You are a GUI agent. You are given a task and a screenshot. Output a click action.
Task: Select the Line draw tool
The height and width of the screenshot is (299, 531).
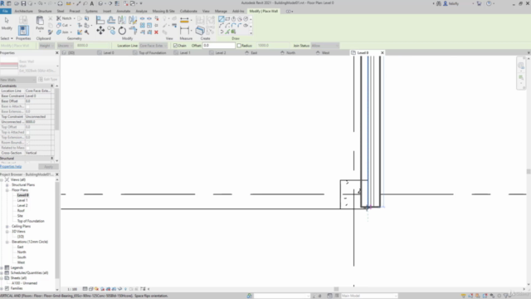coord(222,19)
